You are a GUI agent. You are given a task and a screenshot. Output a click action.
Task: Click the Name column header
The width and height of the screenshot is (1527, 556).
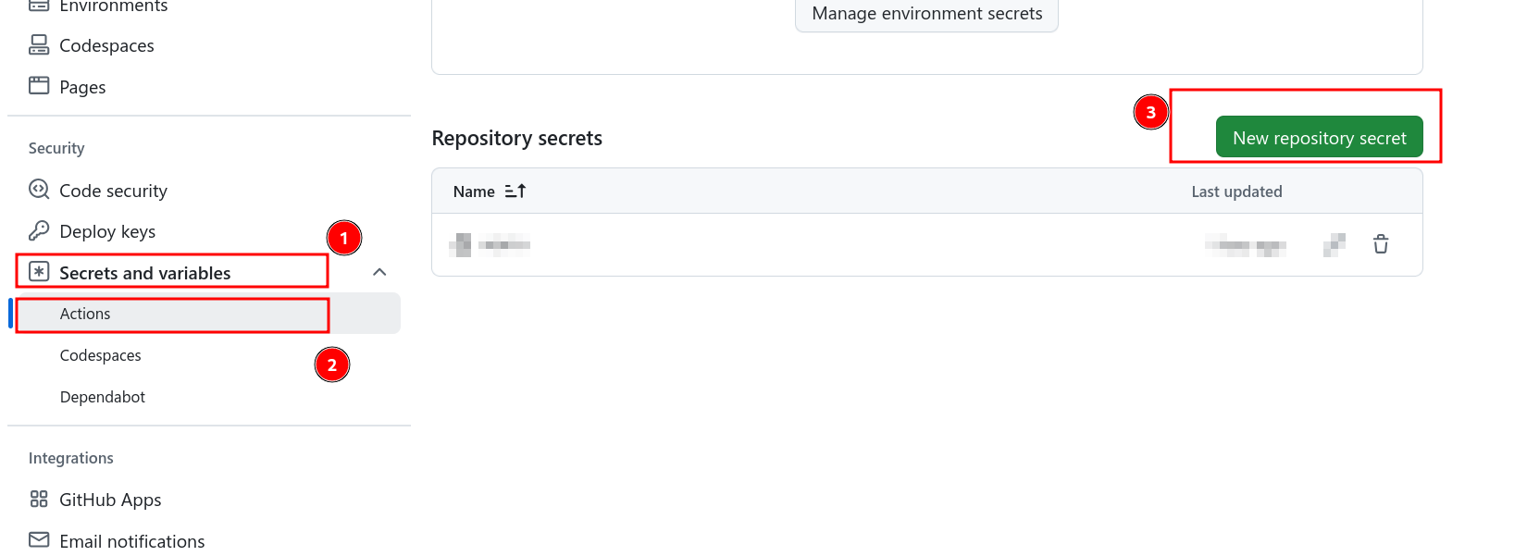coord(474,192)
